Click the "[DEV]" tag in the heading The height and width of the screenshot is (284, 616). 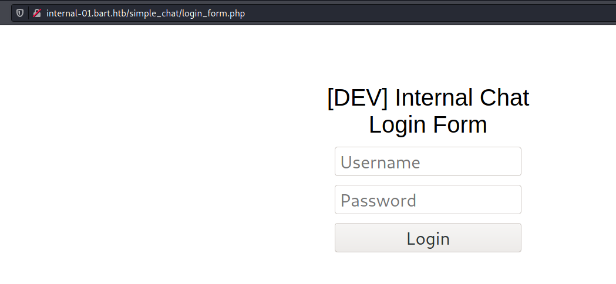(x=358, y=98)
